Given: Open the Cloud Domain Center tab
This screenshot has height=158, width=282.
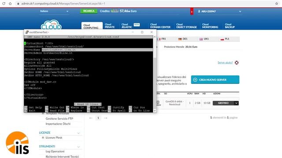Looking at the screenshot, I should (160, 26).
